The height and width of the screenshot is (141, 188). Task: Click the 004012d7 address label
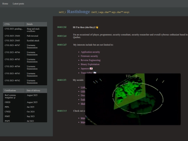click(62, 45)
